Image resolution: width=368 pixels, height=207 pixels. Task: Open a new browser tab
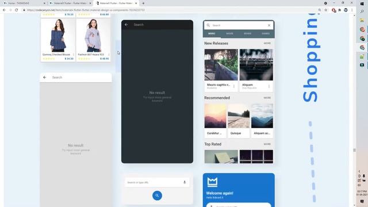pos(143,3)
